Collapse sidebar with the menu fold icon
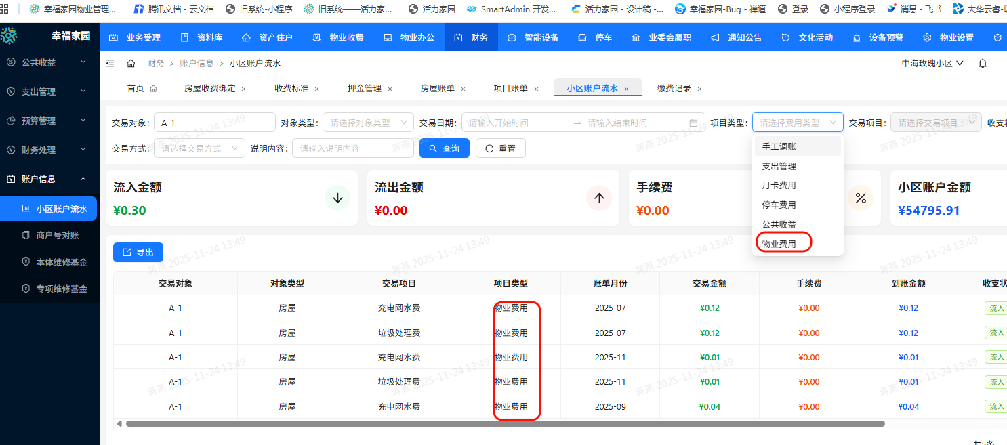Image resolution: width=1007 pixels, height=445 pixels. pos(110,63)
